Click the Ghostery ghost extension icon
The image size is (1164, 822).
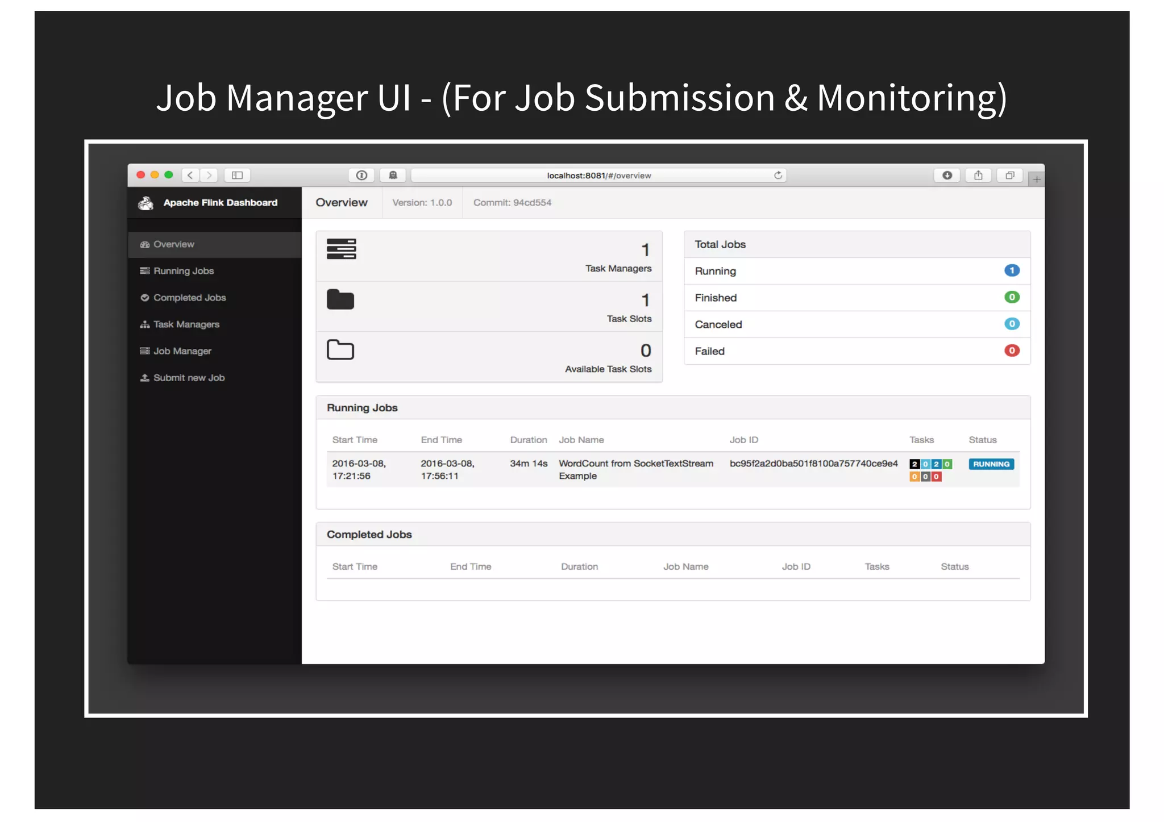click(x=393, y=176)
